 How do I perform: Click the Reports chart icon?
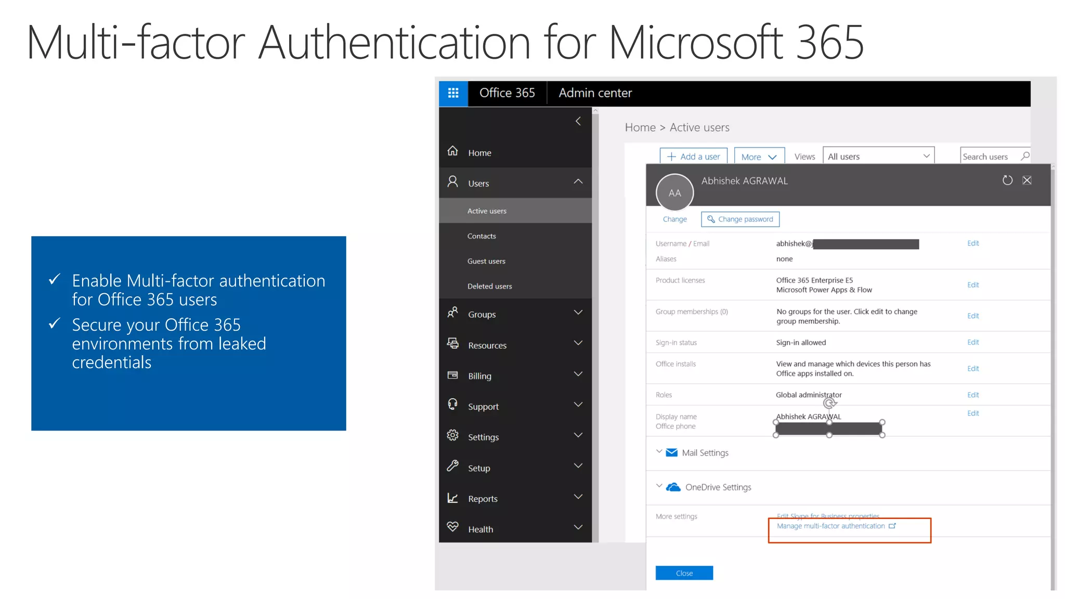coord(452,498)
